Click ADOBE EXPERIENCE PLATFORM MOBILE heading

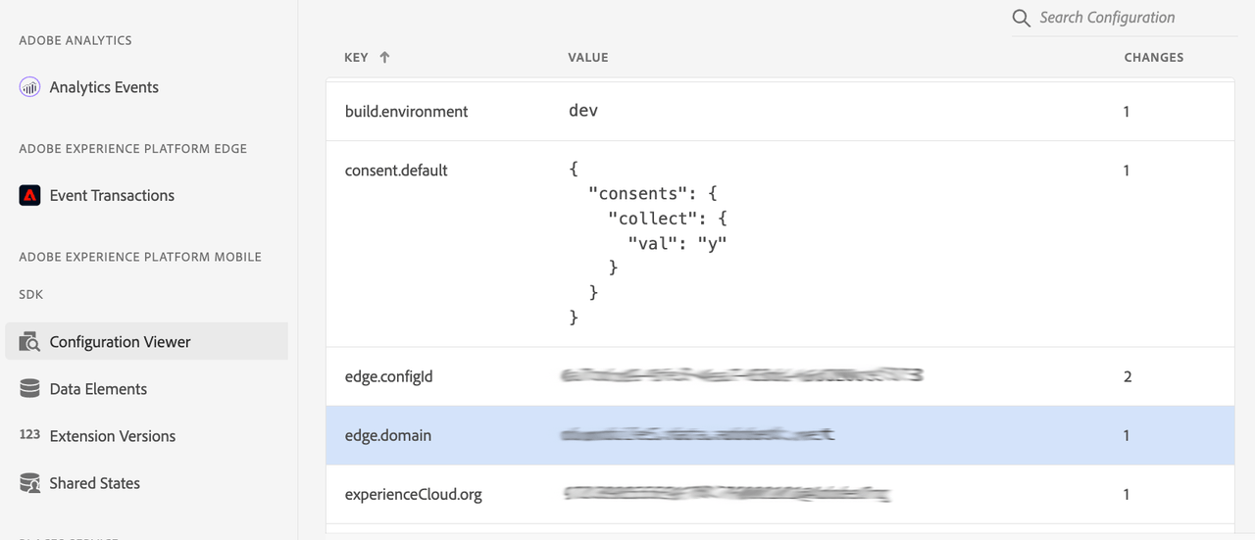tap(140, 257)
